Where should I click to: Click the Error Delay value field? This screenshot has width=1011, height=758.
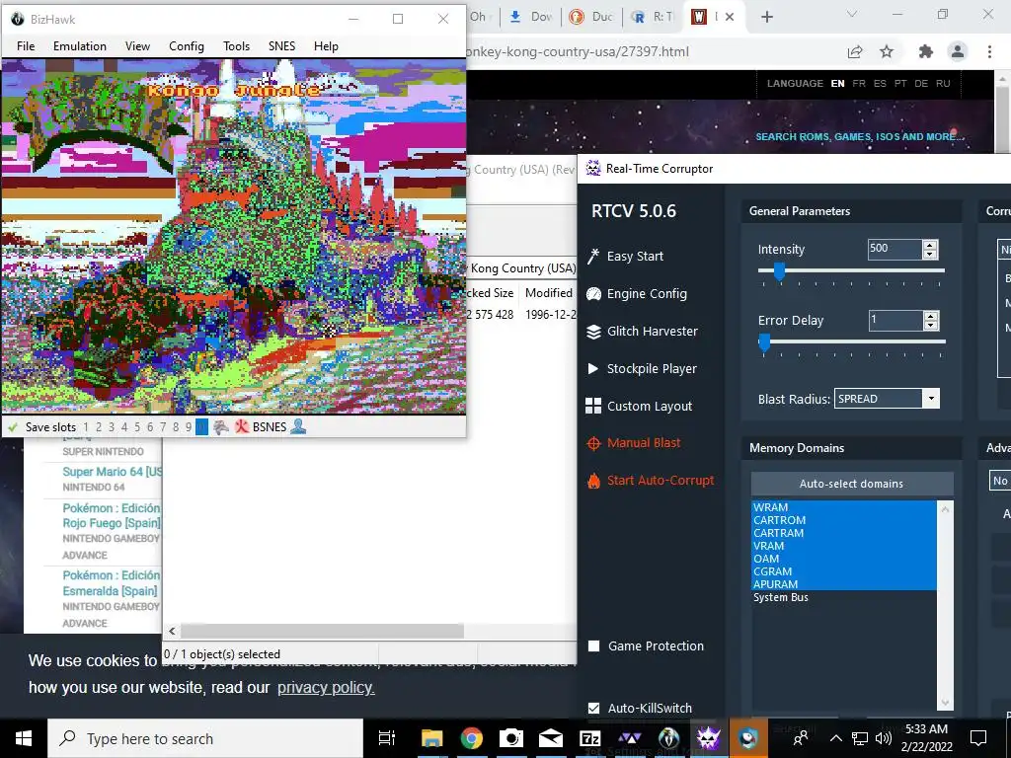[x=894, y=321]
